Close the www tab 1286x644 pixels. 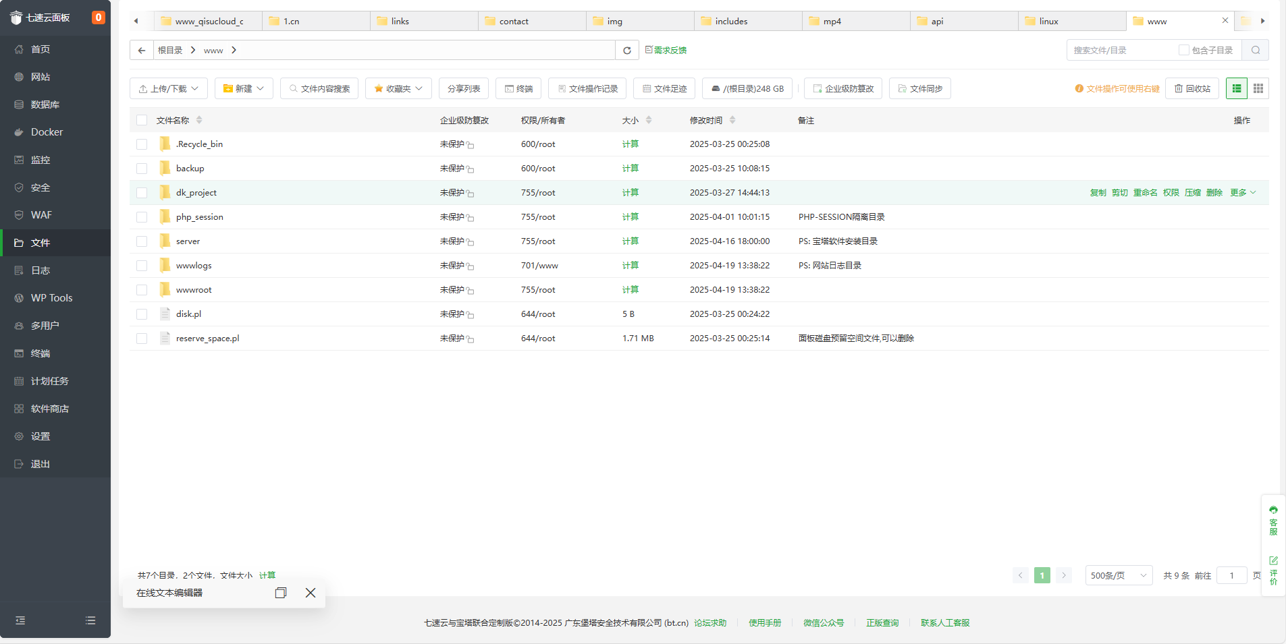pos(1225,20)
